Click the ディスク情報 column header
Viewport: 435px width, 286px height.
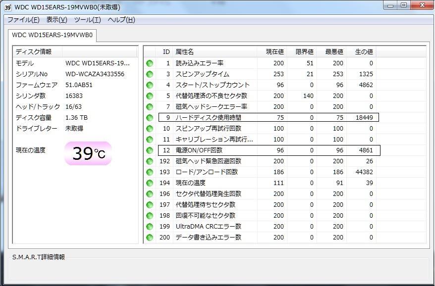(x=38, y=52)
